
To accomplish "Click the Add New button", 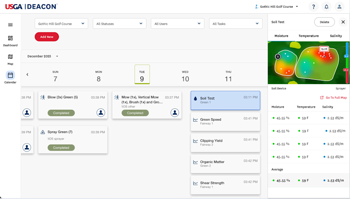I will [x=47, y=37].
